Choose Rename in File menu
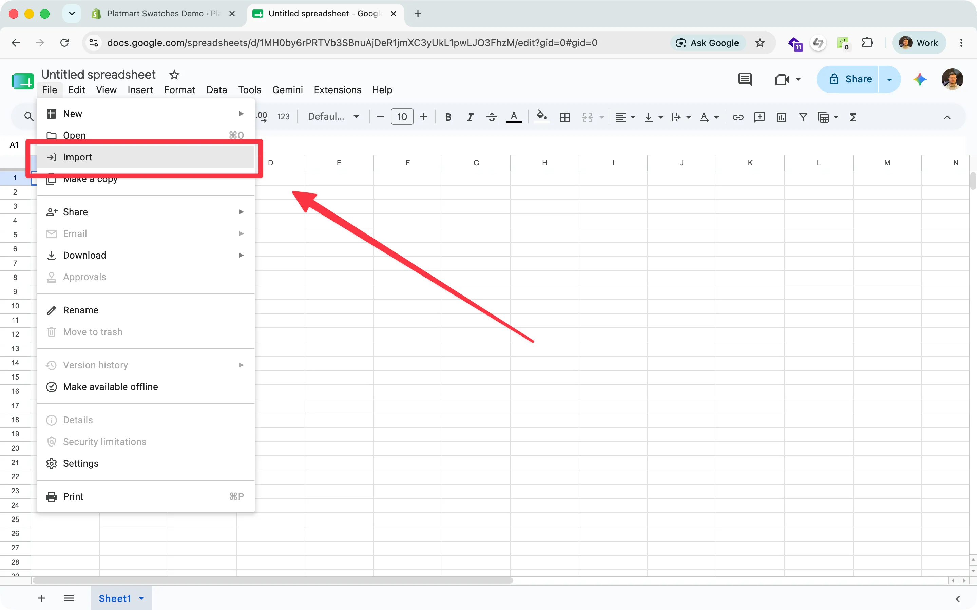 146,310
